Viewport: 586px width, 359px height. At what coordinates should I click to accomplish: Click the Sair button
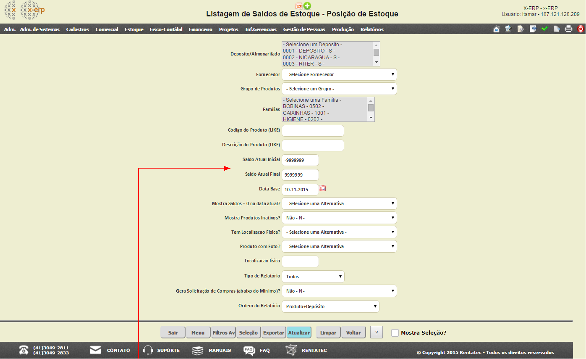tap(173, 333)
